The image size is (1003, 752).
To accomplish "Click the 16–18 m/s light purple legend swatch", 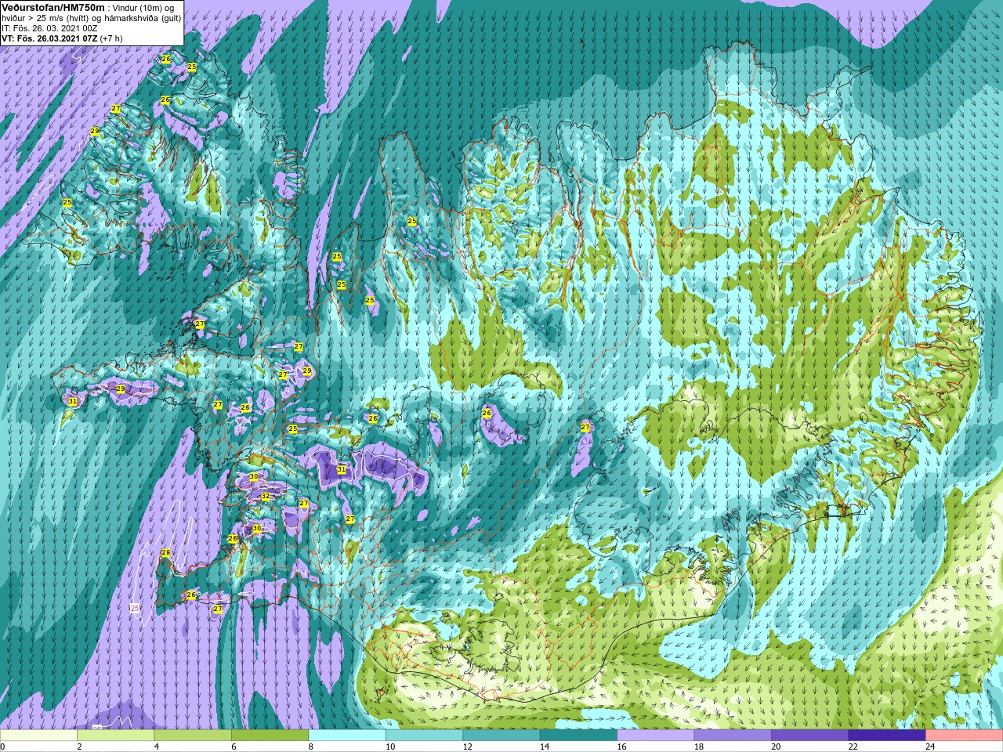I will [x=656, y=736].
